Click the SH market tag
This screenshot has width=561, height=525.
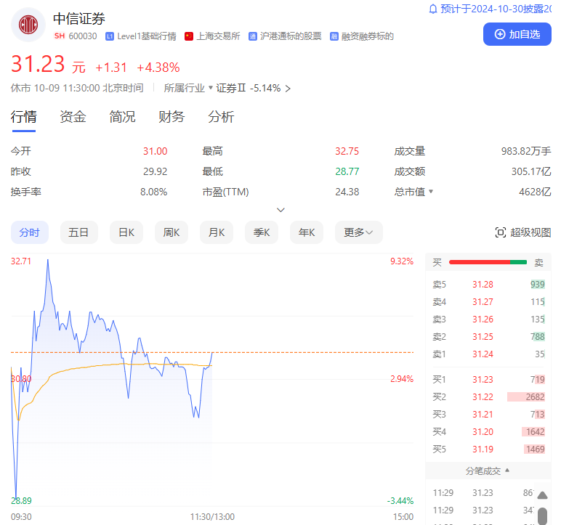[x=60, y=36]
